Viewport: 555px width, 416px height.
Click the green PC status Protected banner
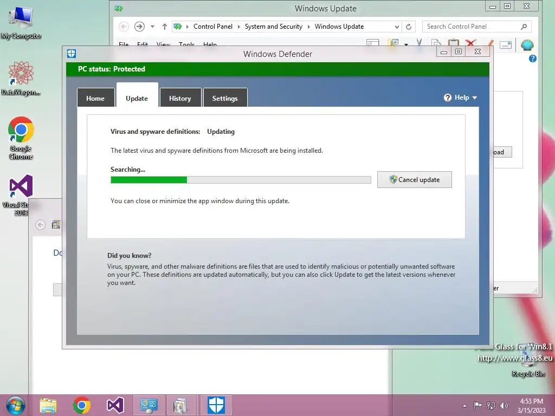point(277,69)
